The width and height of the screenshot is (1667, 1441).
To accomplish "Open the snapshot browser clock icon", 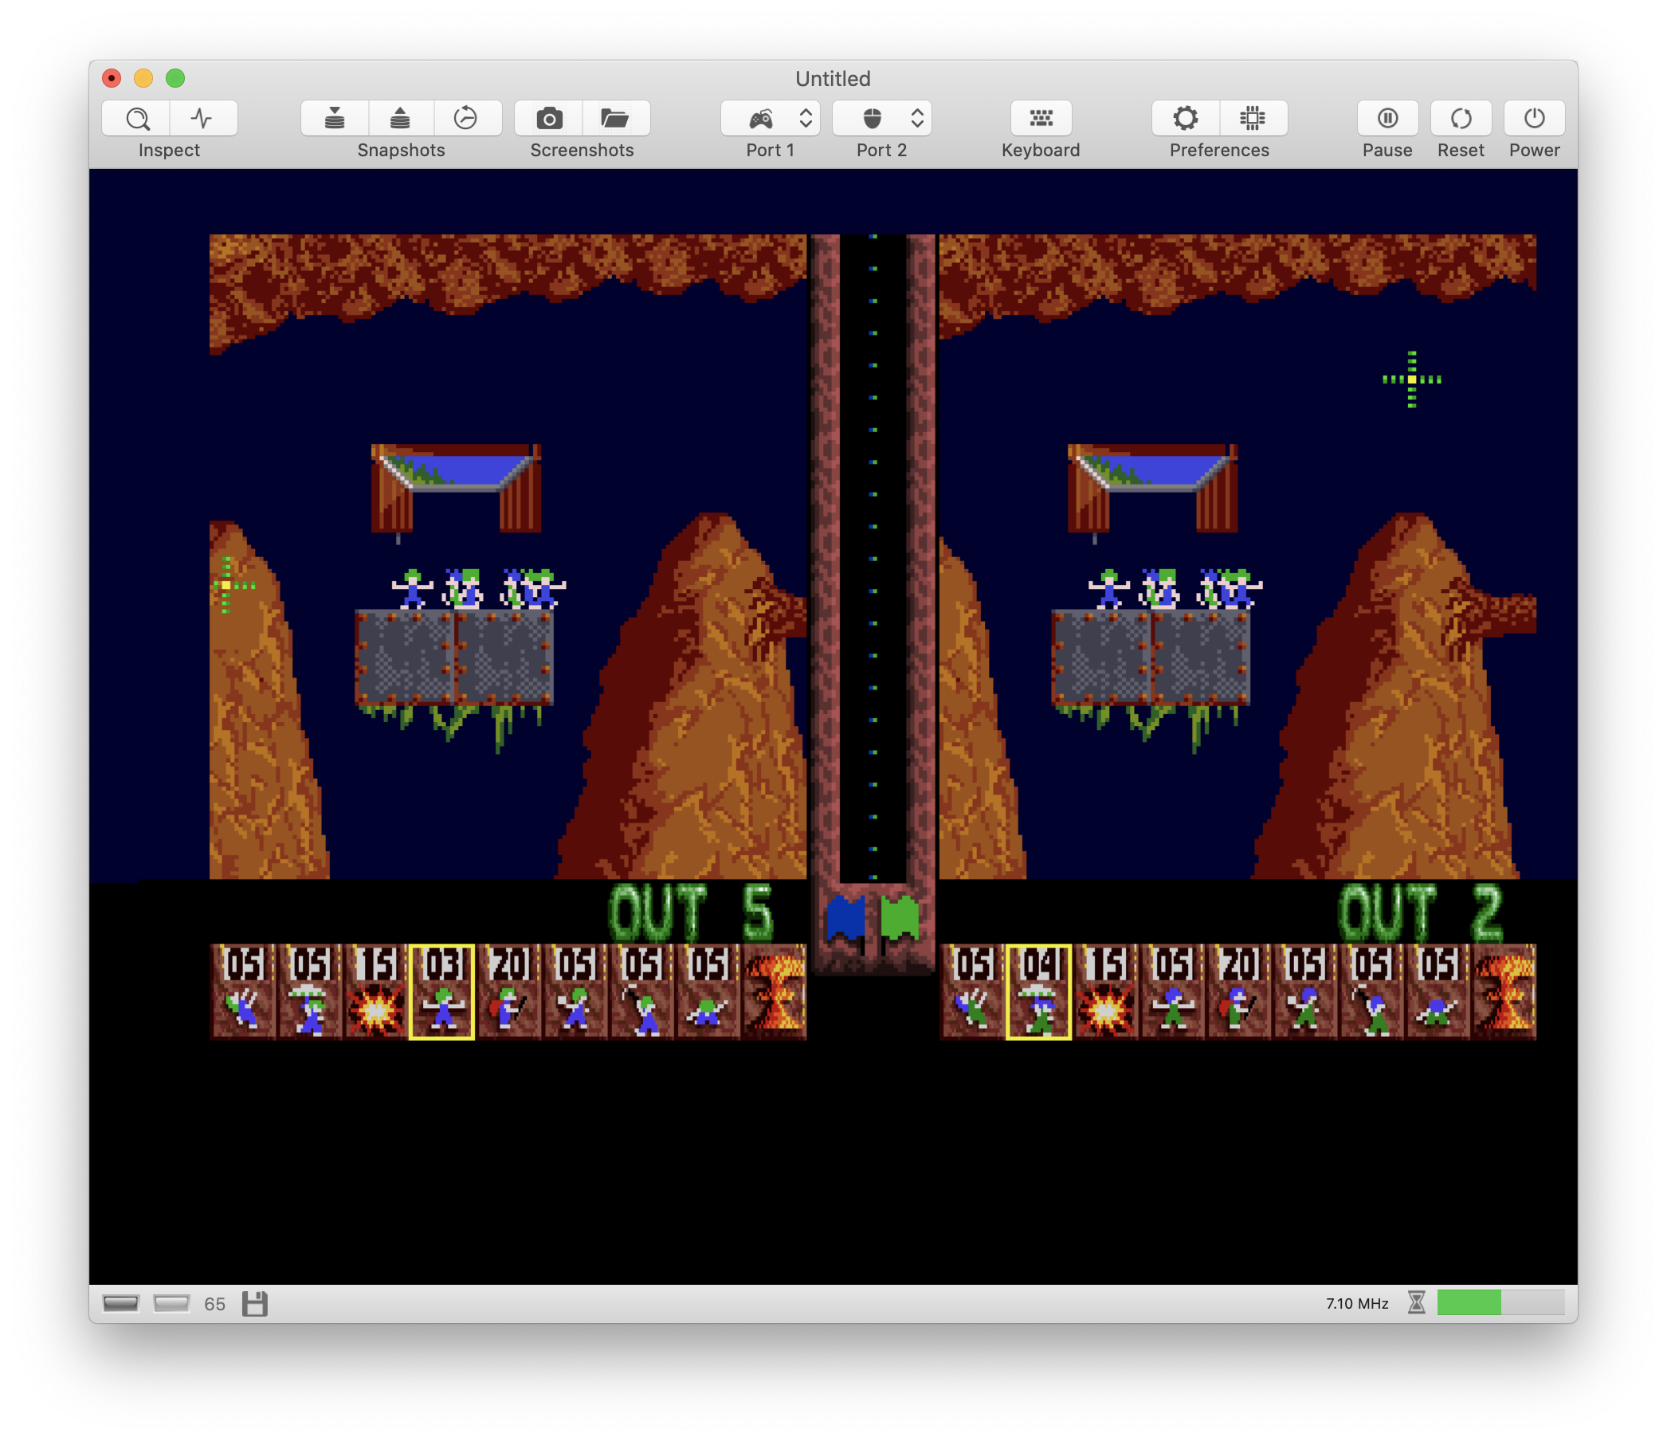I will pyautogui.click(x=467, y=118).
